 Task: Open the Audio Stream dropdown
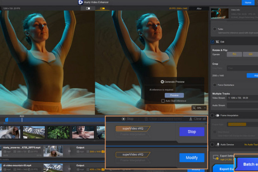[x=242, y=106]
